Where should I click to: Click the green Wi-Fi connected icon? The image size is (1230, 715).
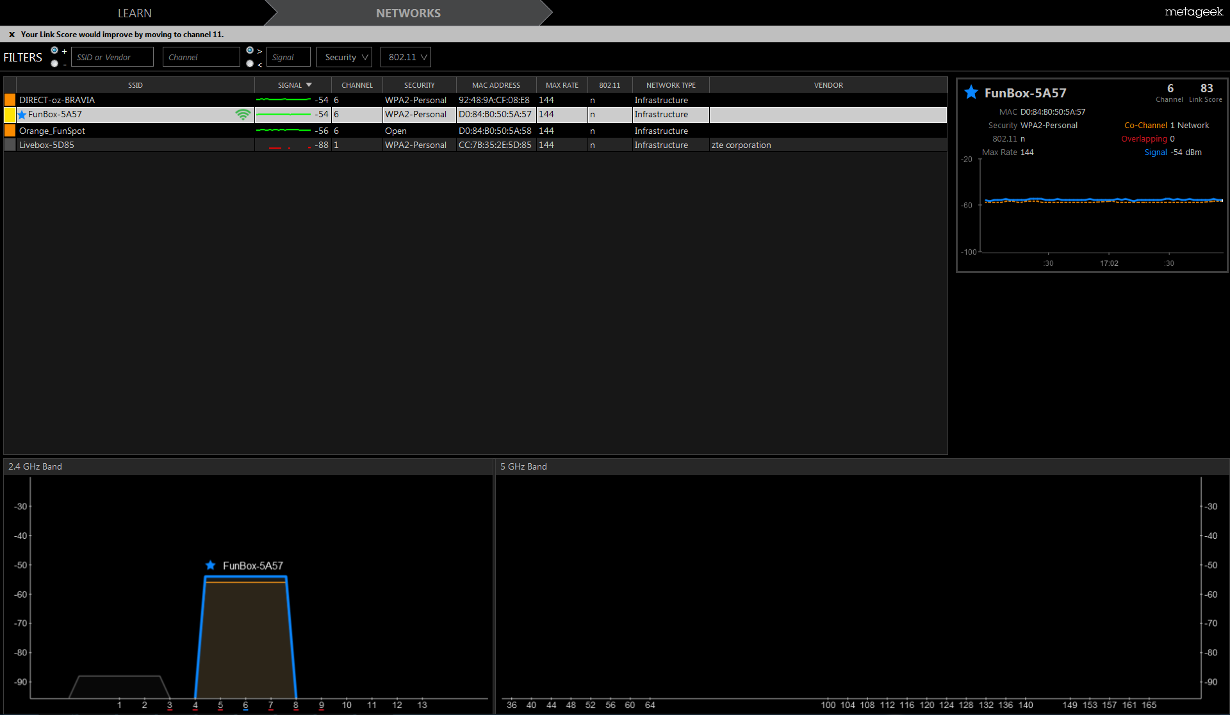tap(243, 115)
